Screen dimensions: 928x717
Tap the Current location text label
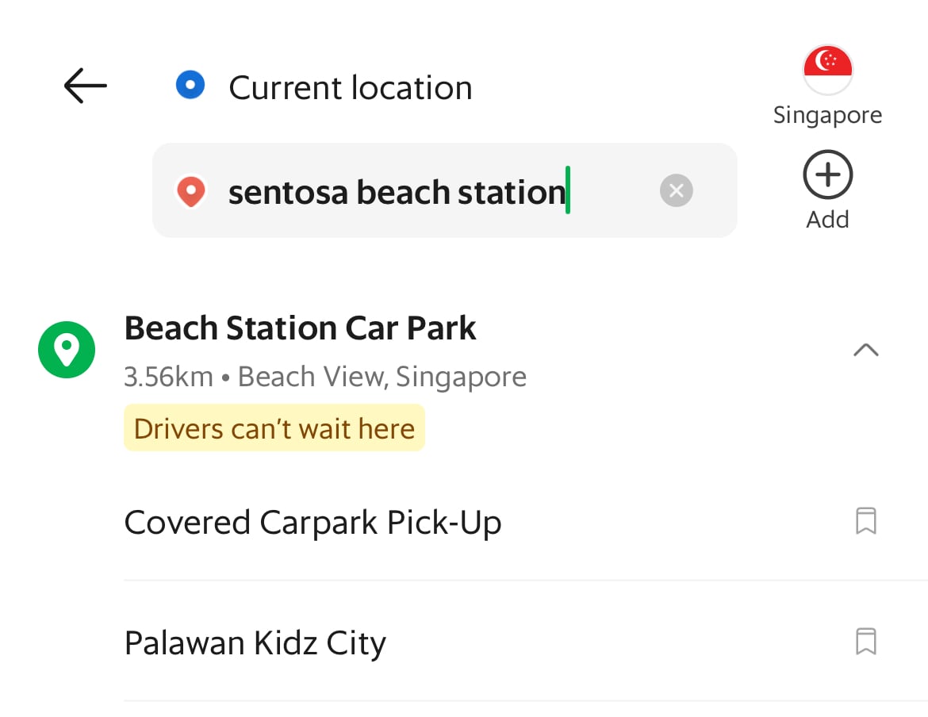pos(350,87)
